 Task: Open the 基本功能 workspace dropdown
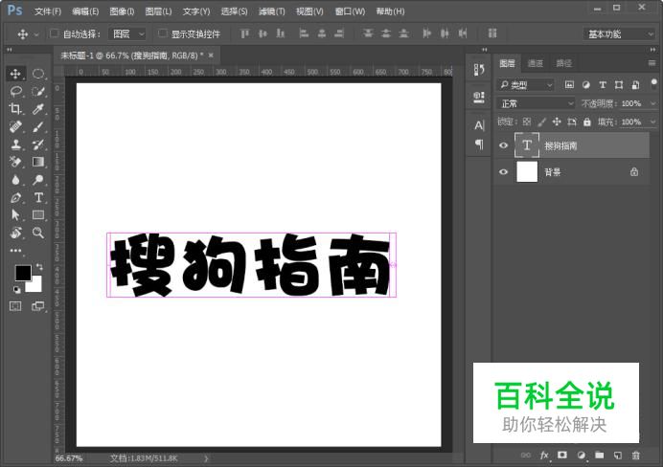pos(619,33)
